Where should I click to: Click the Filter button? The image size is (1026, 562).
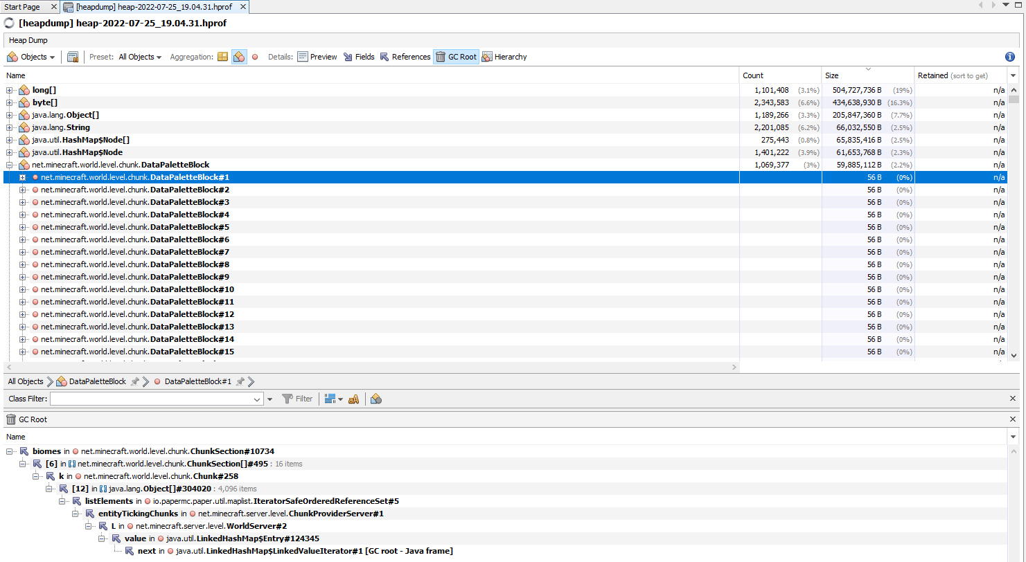click(x=298, y=399)
